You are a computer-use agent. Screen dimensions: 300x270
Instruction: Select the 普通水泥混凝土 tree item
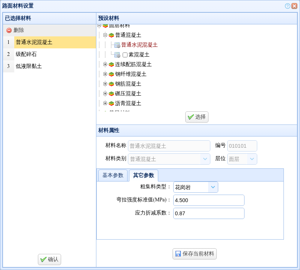pos(139,45)
